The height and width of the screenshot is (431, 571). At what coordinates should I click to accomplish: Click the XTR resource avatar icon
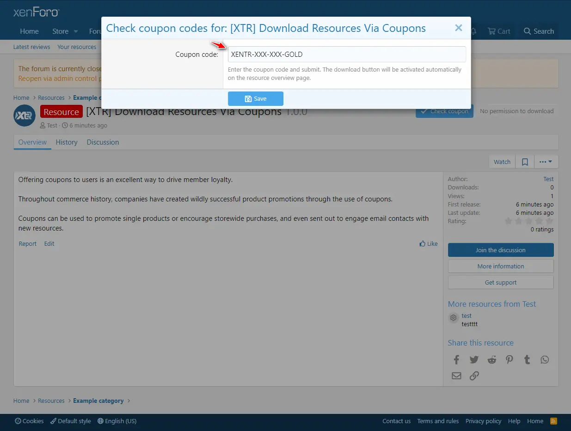(x=25, y=115)
